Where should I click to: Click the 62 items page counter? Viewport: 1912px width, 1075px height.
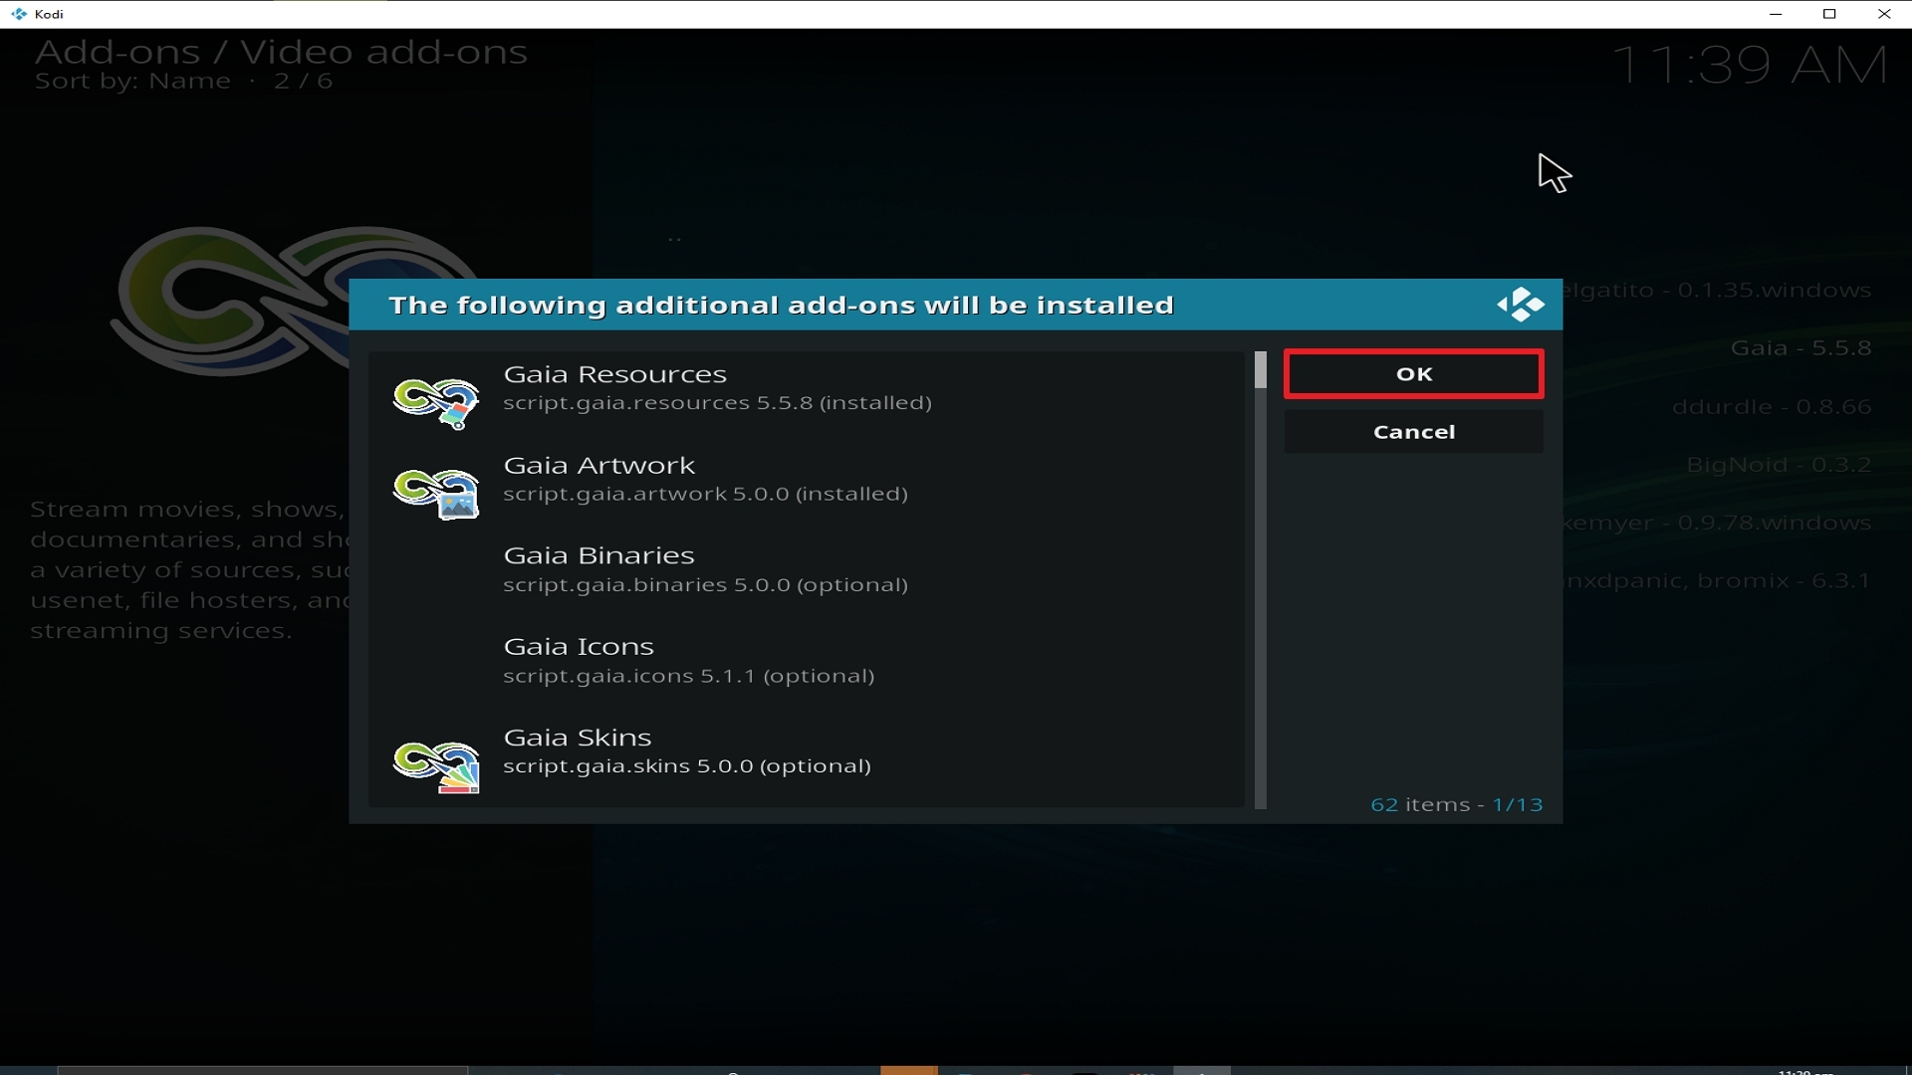(1457, 804)
